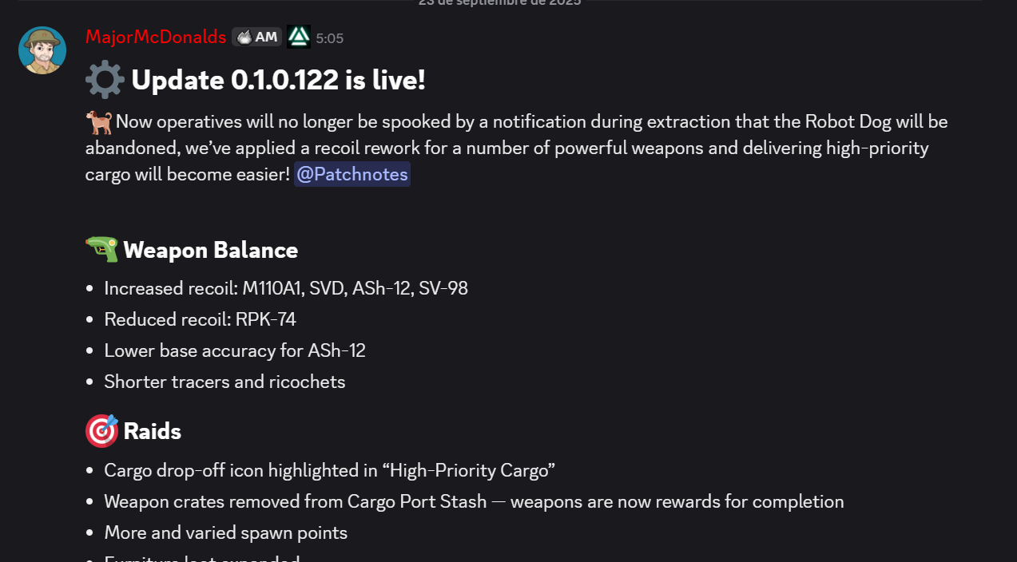Screen dimensions: 1017x562
Task: Click the Raids section heading text
Action: point(153,432)
